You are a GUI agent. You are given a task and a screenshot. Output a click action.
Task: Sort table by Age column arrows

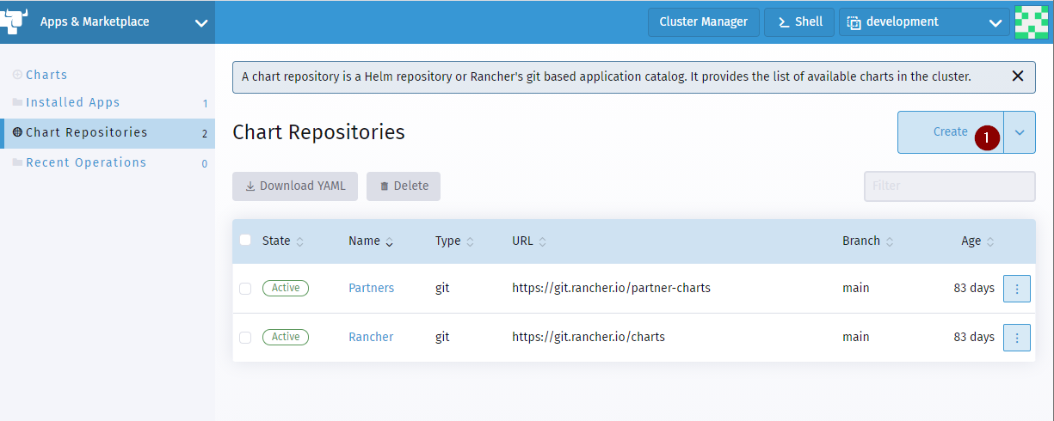(990, 242)
